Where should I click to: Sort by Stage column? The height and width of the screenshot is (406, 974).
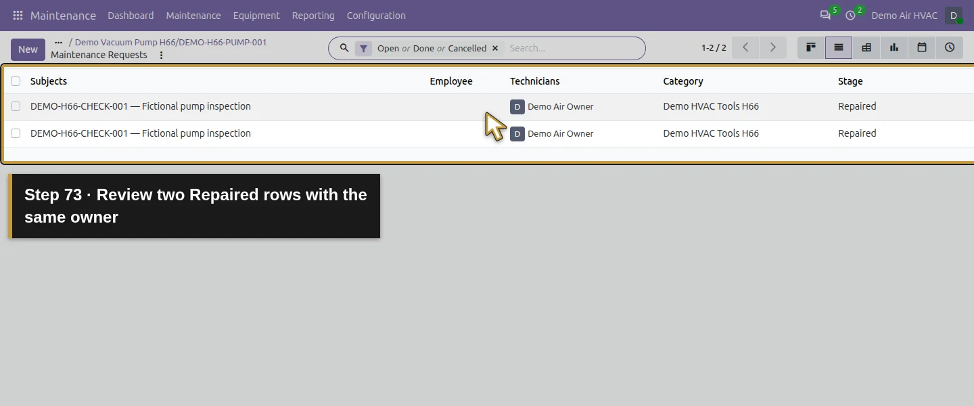(x=850, y=81)
